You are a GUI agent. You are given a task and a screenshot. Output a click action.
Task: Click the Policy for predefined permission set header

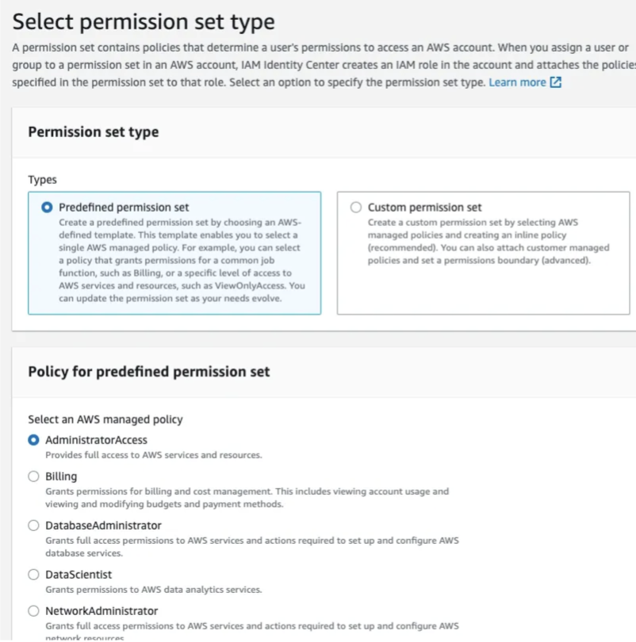[x=149, y=372]
